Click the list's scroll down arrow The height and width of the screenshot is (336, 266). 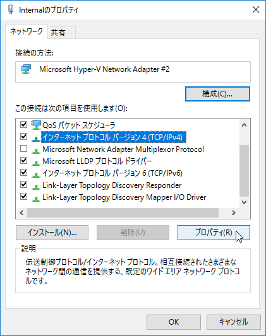click(x=244, y=202)
